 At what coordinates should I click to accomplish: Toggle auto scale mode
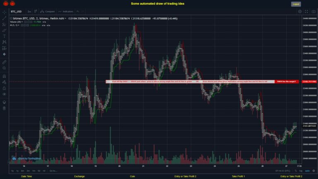point(307,171)
